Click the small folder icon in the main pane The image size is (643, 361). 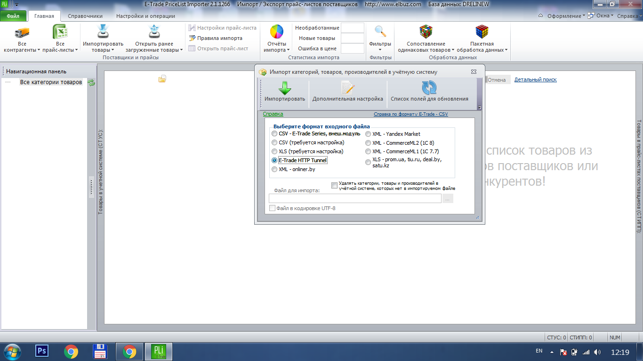point(162,78)
